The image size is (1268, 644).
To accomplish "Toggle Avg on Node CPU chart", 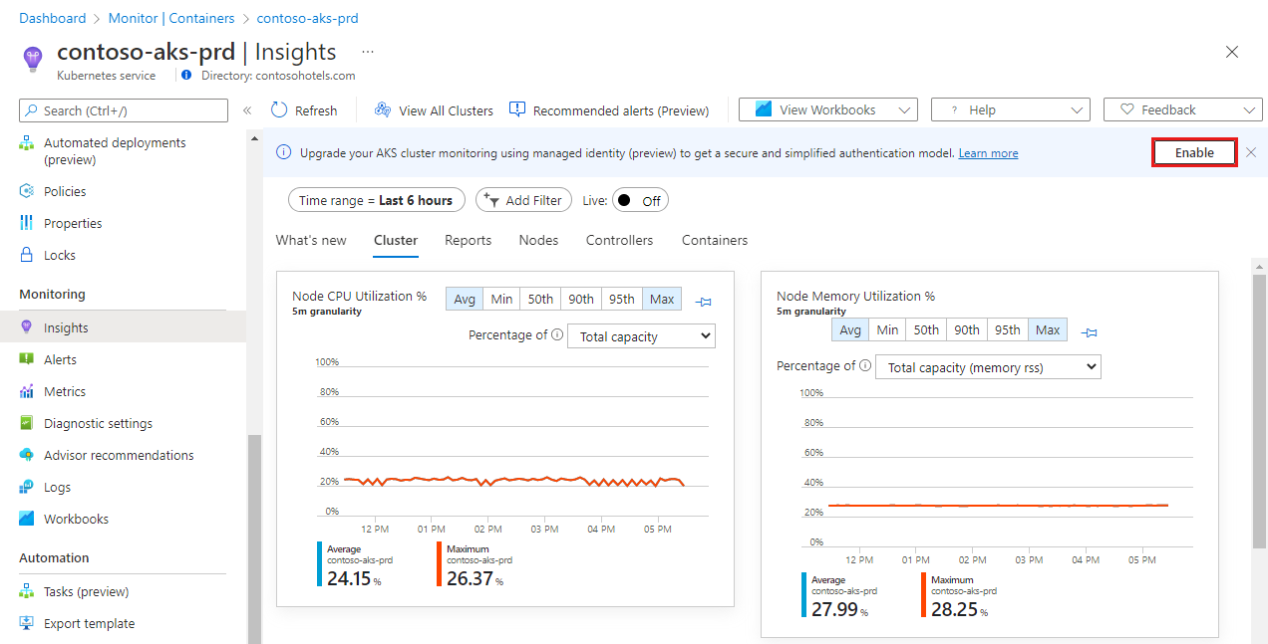I will click(465, 299).
